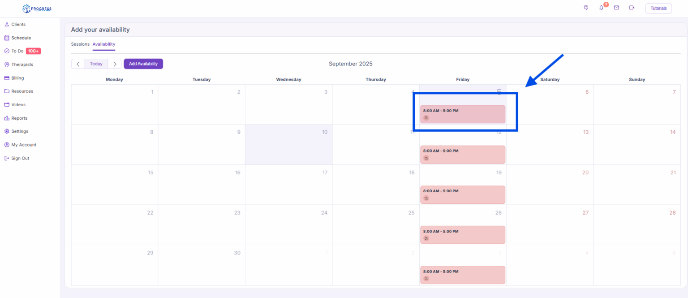The image size is (688, 298).
Task: Open the notifications bell icon
Action: [601, 8]
